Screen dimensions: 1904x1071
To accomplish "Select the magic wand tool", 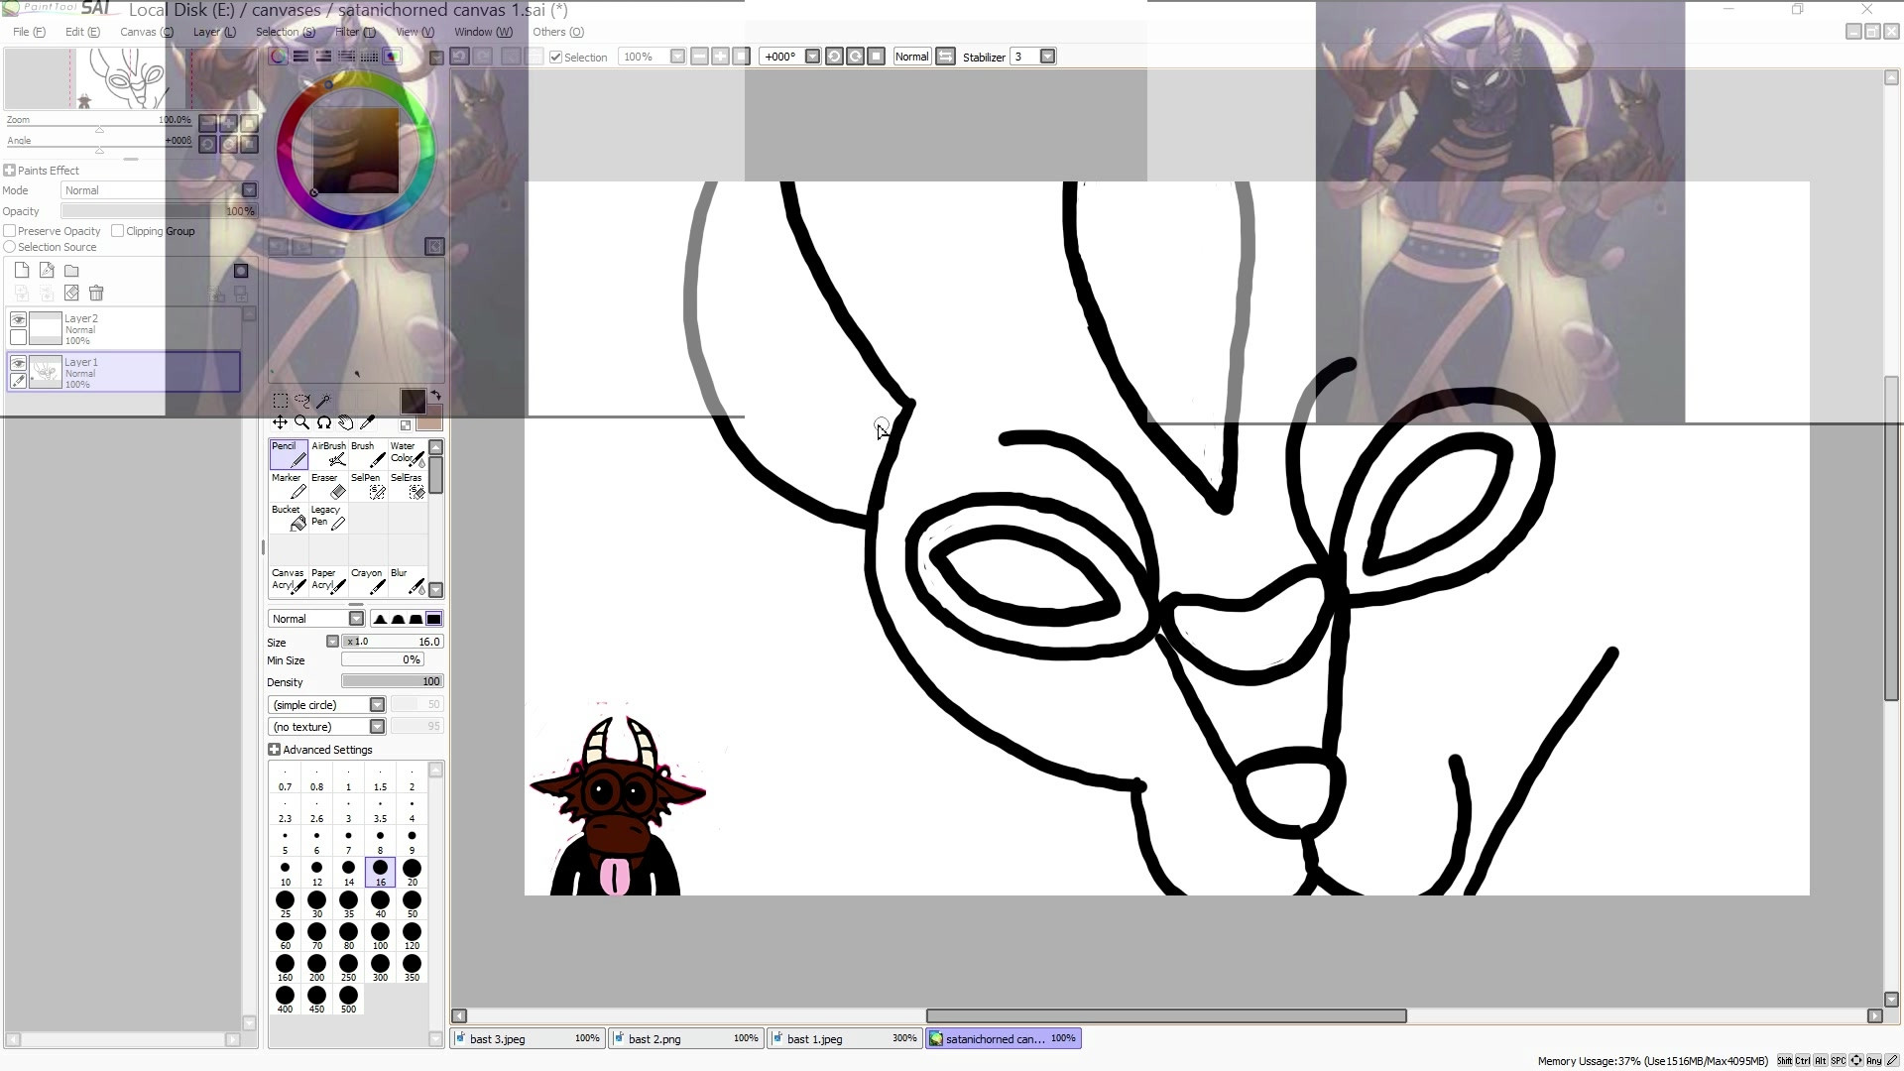I will point(324,401).
